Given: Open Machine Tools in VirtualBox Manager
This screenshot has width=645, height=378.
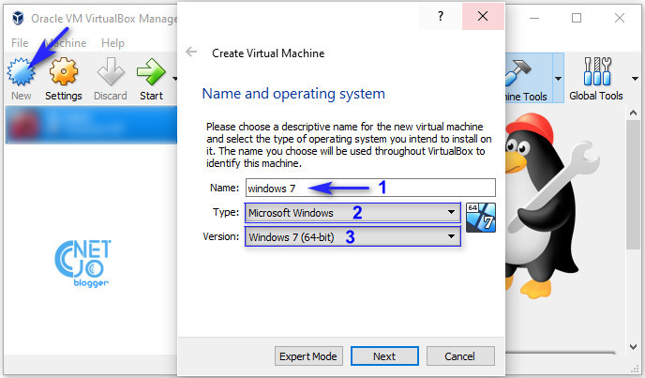Looking at the screenshot, I should pyautogui.click(x=528, y=78).
